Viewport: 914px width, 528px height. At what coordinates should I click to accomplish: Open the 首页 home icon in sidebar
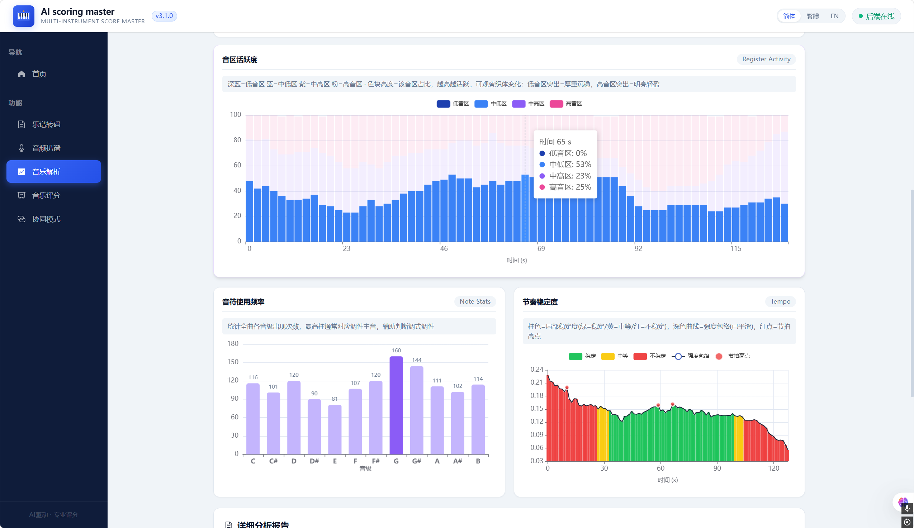(x=22, y=74)
